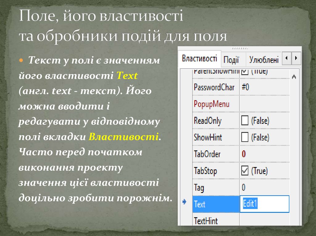Select the PopupMenu property row
Screen dimensions: 316x236
pos(212,104)
